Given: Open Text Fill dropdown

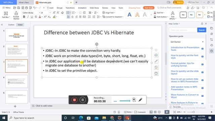Looking at the screenshot, I should point(159,13).
